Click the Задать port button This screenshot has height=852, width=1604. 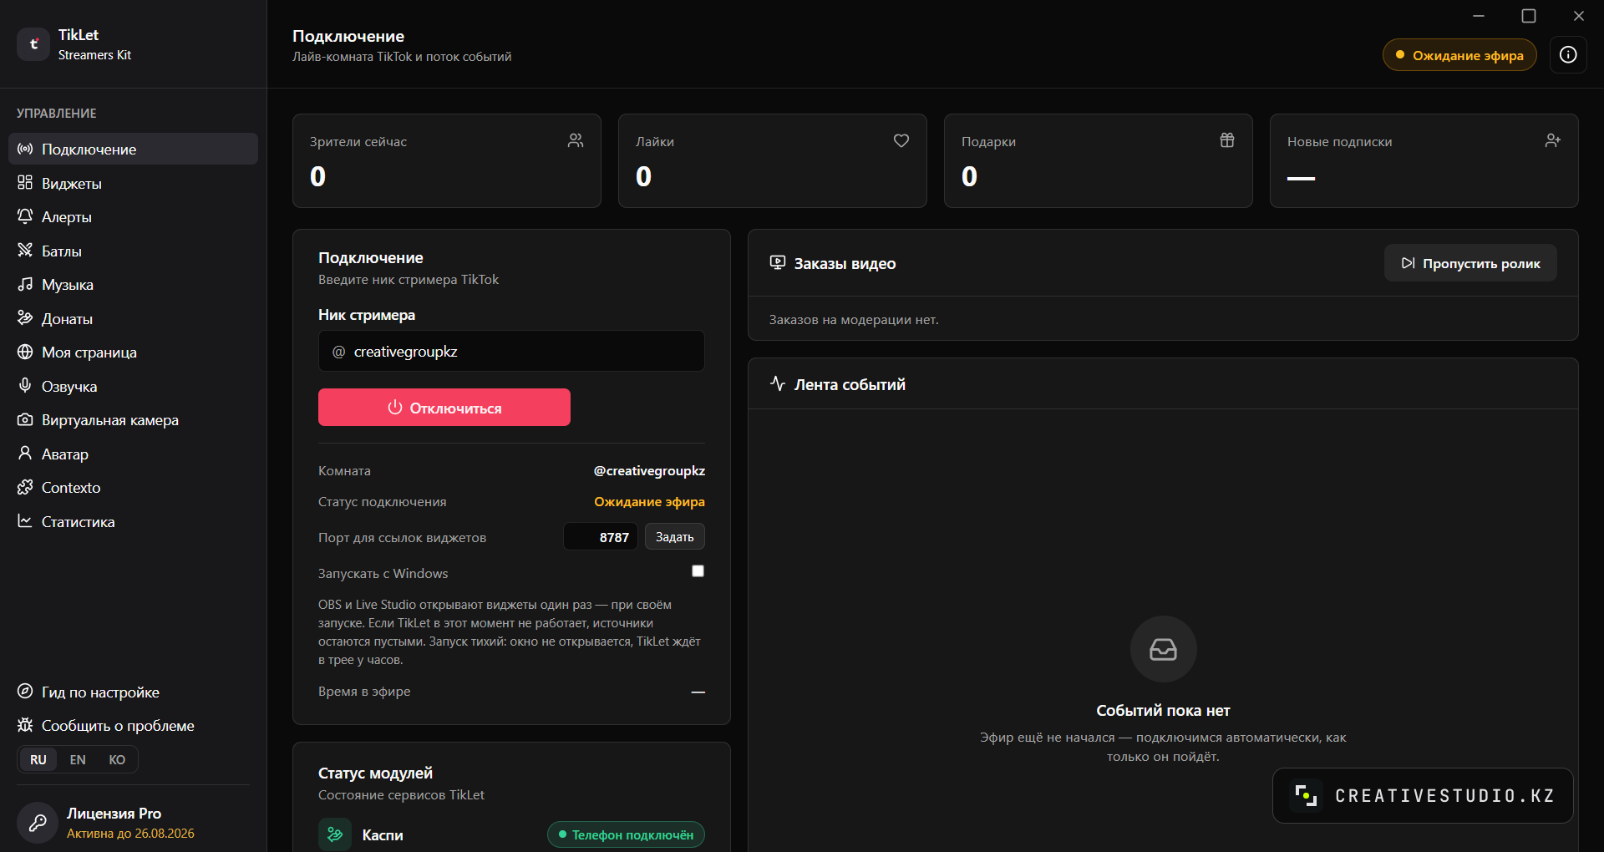tap(675, 536)
